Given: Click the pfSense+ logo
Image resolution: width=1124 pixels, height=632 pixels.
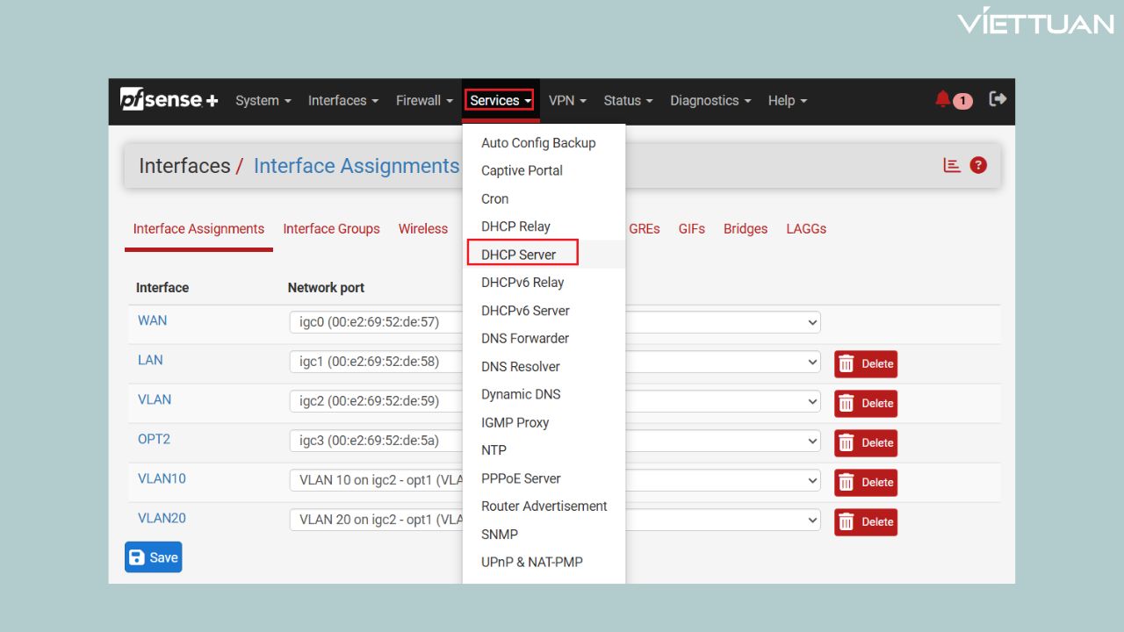Looking at the screenshot, I should (x=169, y=100).
